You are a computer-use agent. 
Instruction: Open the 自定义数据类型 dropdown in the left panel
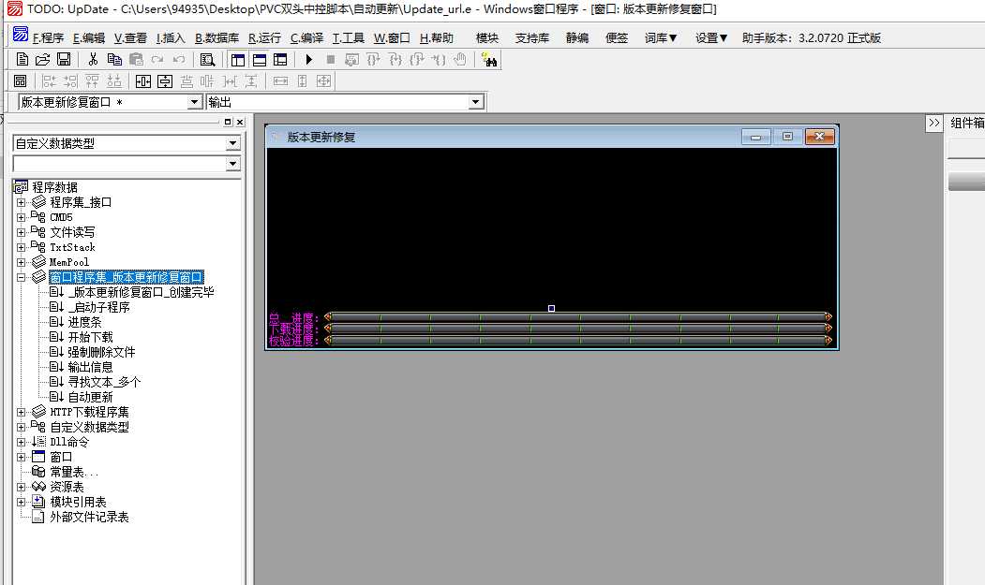[233, 143]
